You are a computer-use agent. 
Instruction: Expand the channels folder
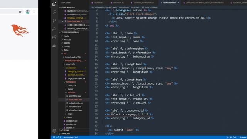70,64
